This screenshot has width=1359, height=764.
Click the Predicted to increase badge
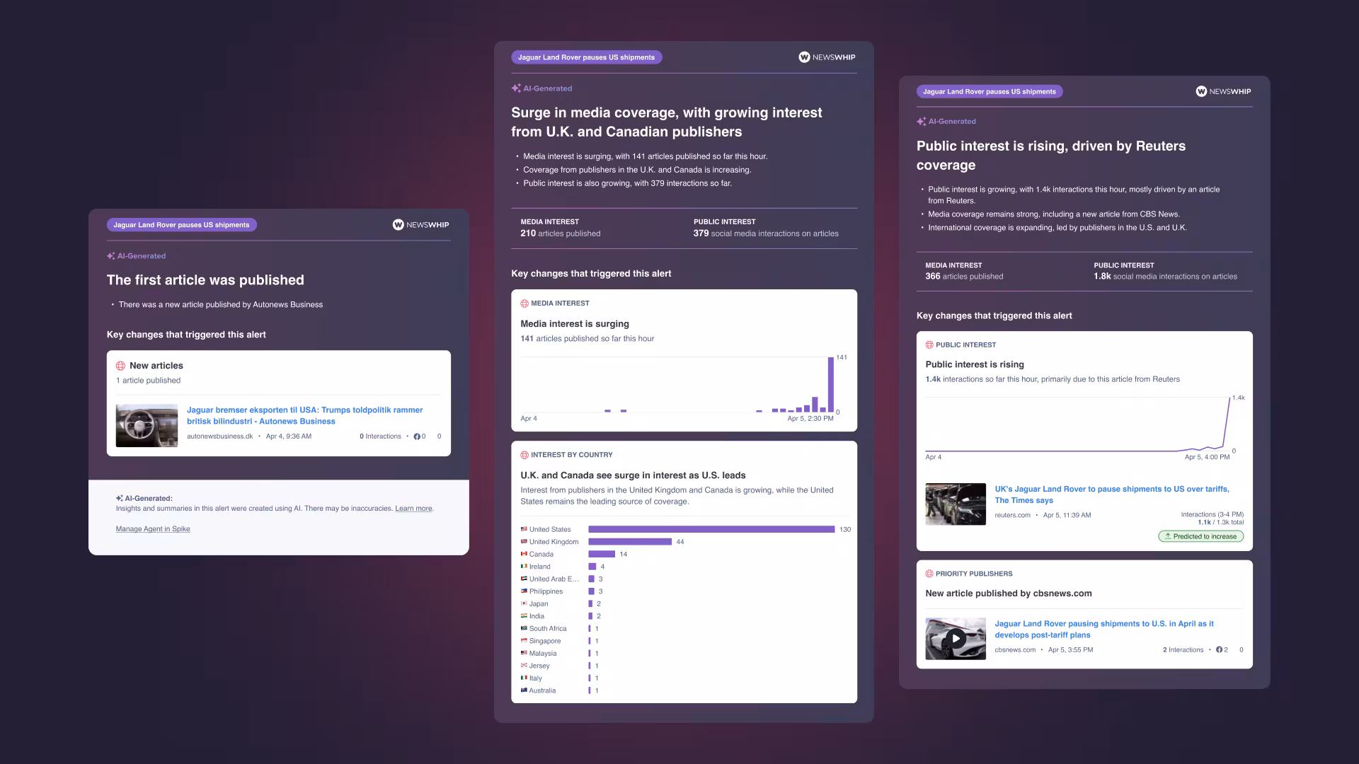click(1200, 536)
